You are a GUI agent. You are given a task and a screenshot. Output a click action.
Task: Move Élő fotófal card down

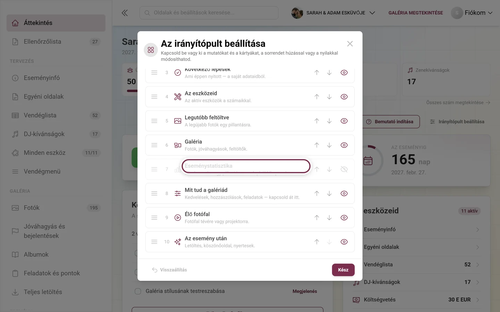tap(329, 218)
